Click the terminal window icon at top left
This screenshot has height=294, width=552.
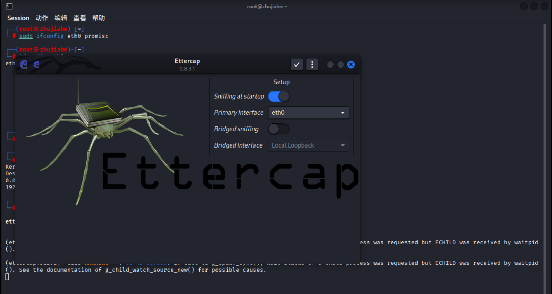pyautogui.click(x=9, y=6)
